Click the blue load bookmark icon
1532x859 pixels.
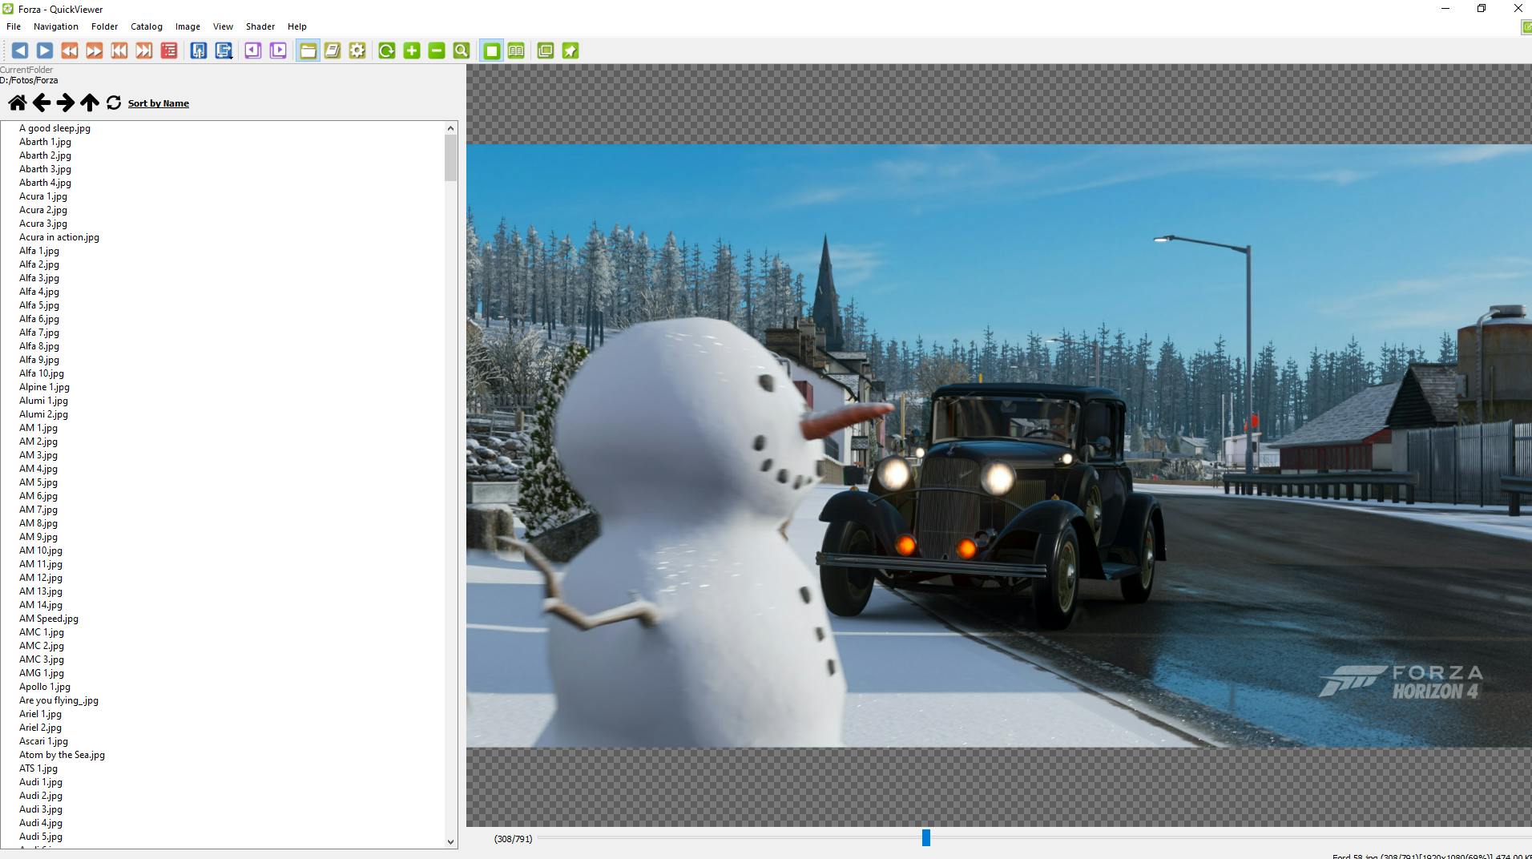coord(199,50)
